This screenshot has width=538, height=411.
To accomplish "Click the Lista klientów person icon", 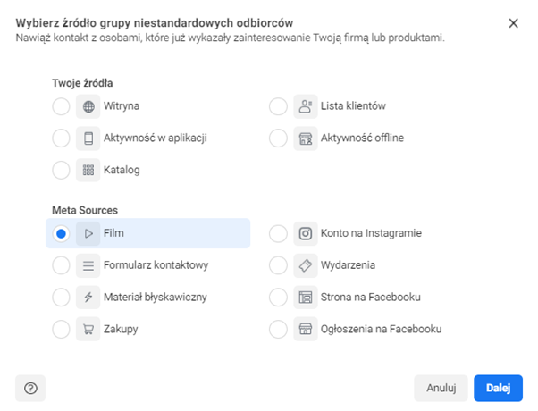I will click(306, 106).
